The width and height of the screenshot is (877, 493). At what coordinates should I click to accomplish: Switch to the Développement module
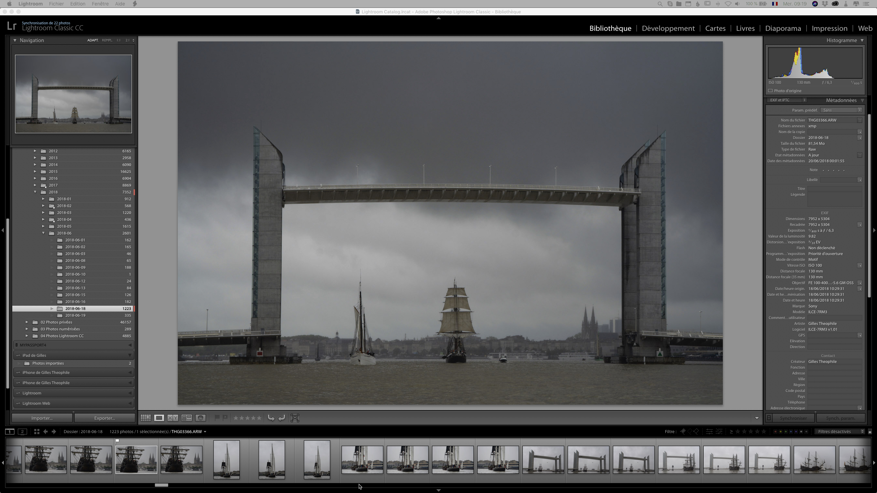[668, 28]
